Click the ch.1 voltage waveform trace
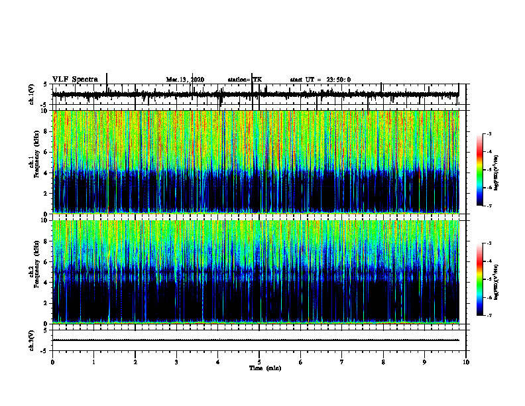Image resolution: width=525 pixels, height=406 pixels. coord(255,94)
